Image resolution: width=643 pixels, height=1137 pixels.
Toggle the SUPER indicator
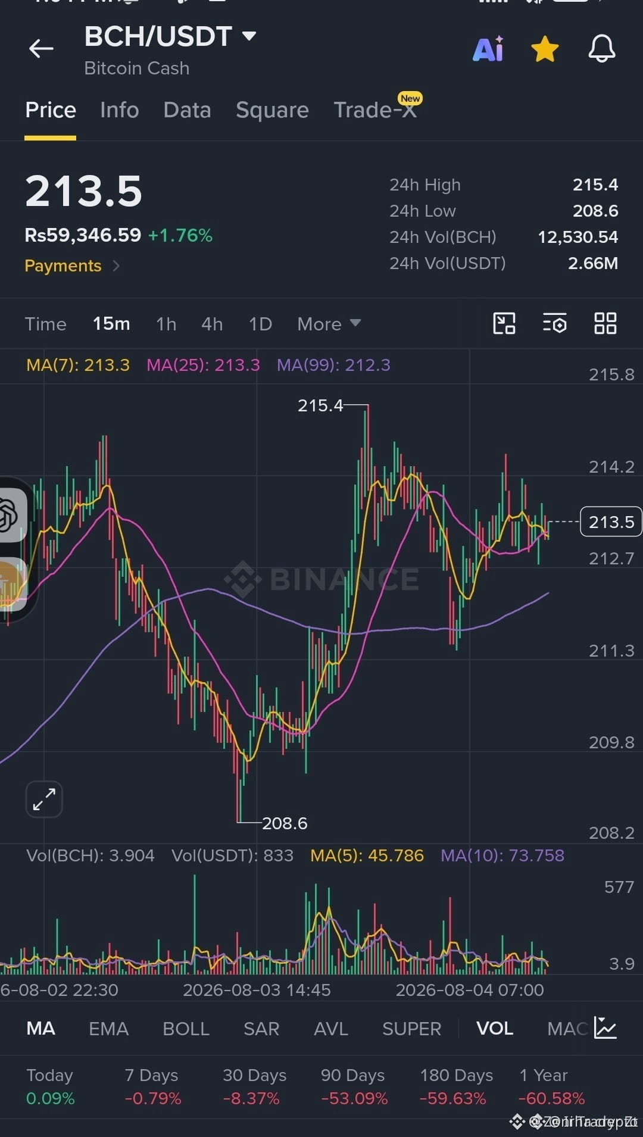[x=411, y=1029]
